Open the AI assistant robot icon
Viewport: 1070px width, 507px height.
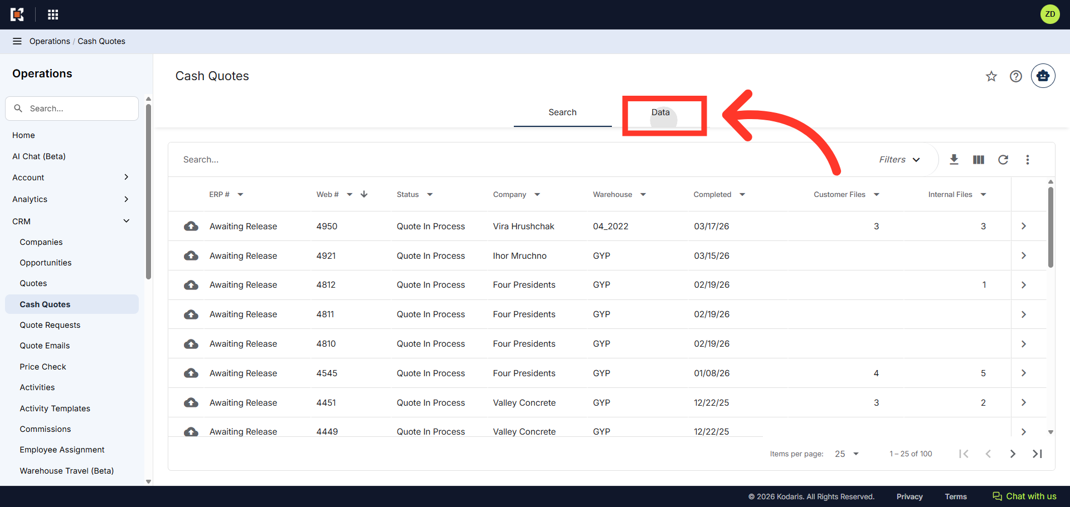pyautogui.click(x=1043, y=76)
